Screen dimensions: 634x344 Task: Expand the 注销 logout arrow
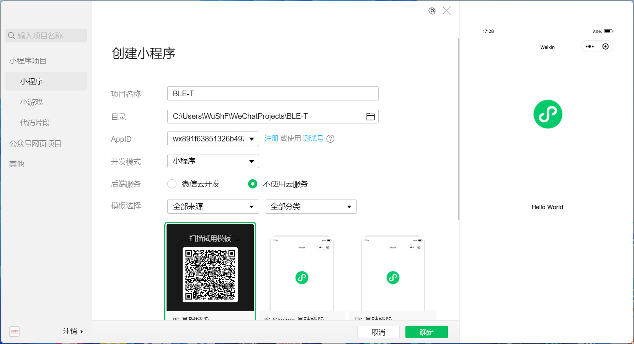pyautogui.click(x=82, y=332)
